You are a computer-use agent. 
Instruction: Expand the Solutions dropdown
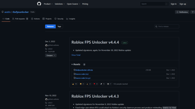60,4
